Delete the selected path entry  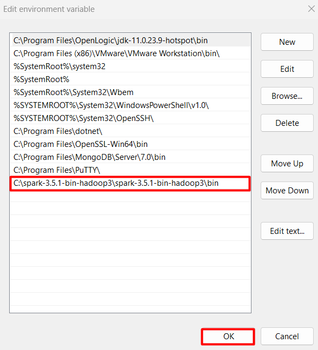tap(287, 123)
